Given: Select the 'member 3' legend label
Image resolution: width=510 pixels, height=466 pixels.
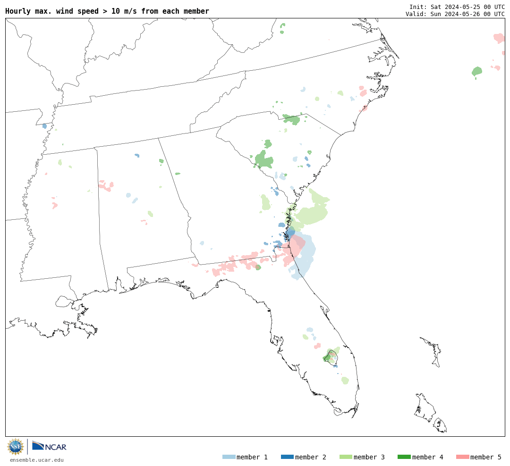Looking at the screenshot, I should coord(369,457).
